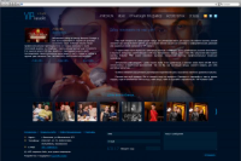
Task: Open the orange social icon in header
Action: tap(205, 16)
